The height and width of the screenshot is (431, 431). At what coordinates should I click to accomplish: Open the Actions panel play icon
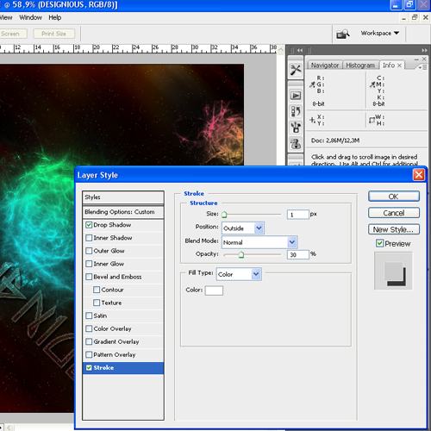(x=296, y=96)
